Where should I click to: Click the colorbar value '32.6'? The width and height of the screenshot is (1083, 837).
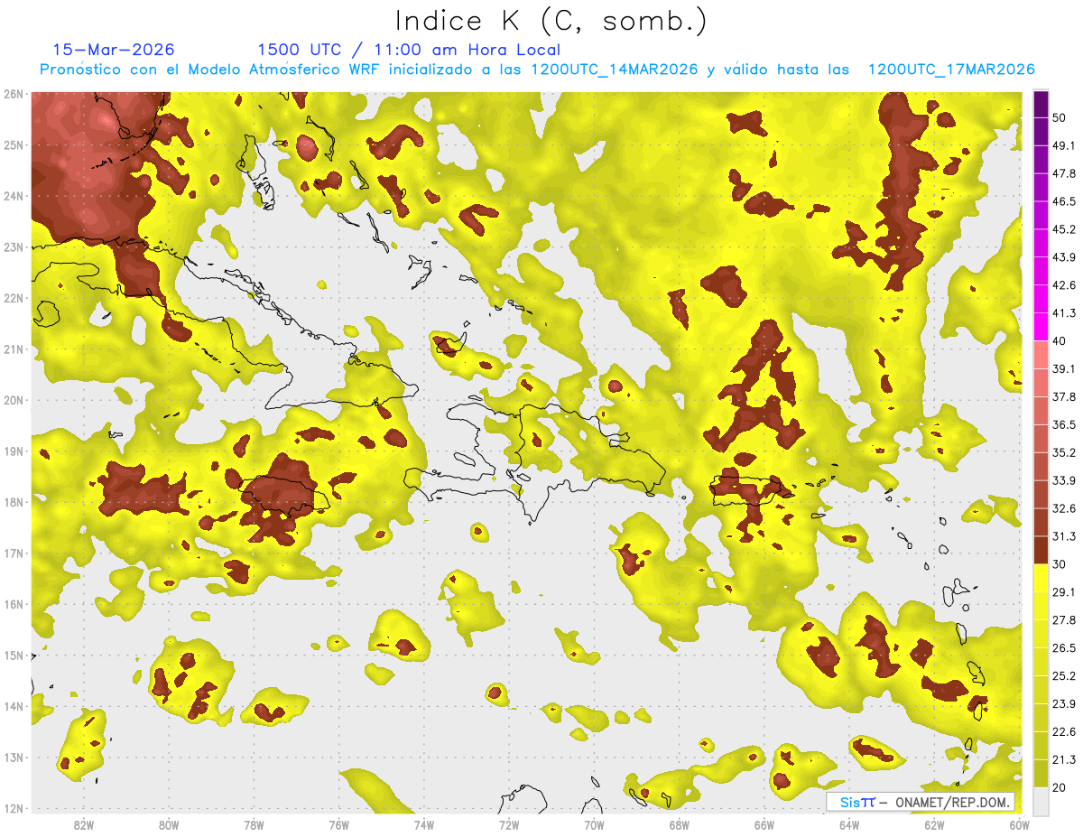[x=1064, y=508]
